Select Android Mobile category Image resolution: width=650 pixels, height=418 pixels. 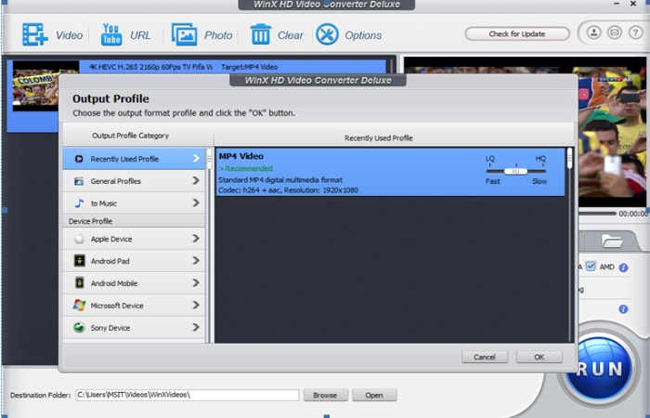click(x=134, y=283)
